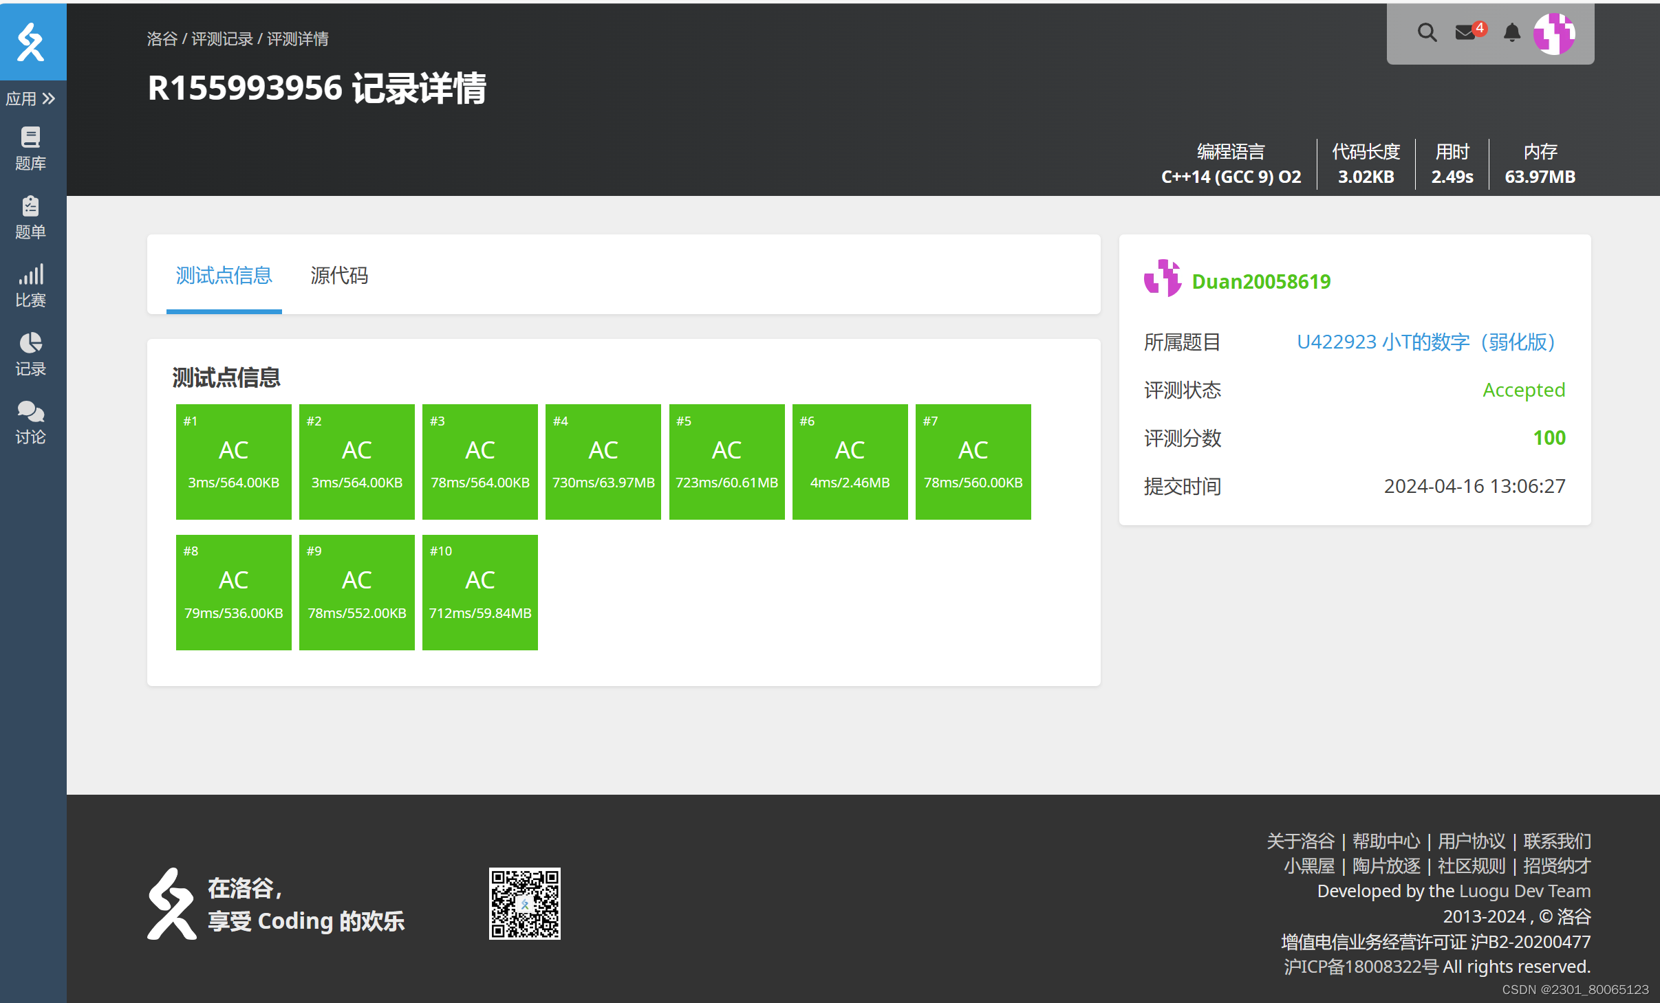Select test point #6 4ms block

(850, 461)
